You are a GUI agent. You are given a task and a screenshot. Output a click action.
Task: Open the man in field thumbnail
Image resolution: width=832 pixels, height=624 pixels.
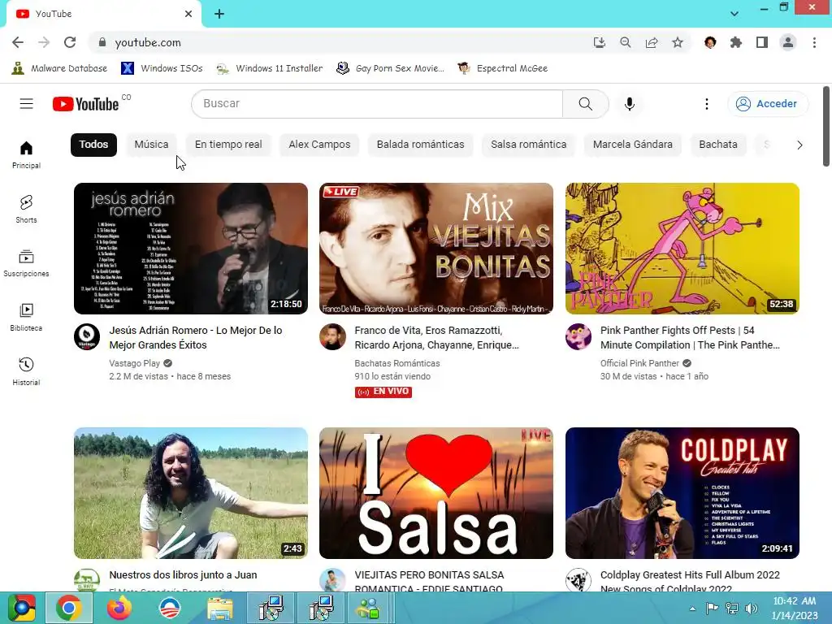tap(190, 493)
